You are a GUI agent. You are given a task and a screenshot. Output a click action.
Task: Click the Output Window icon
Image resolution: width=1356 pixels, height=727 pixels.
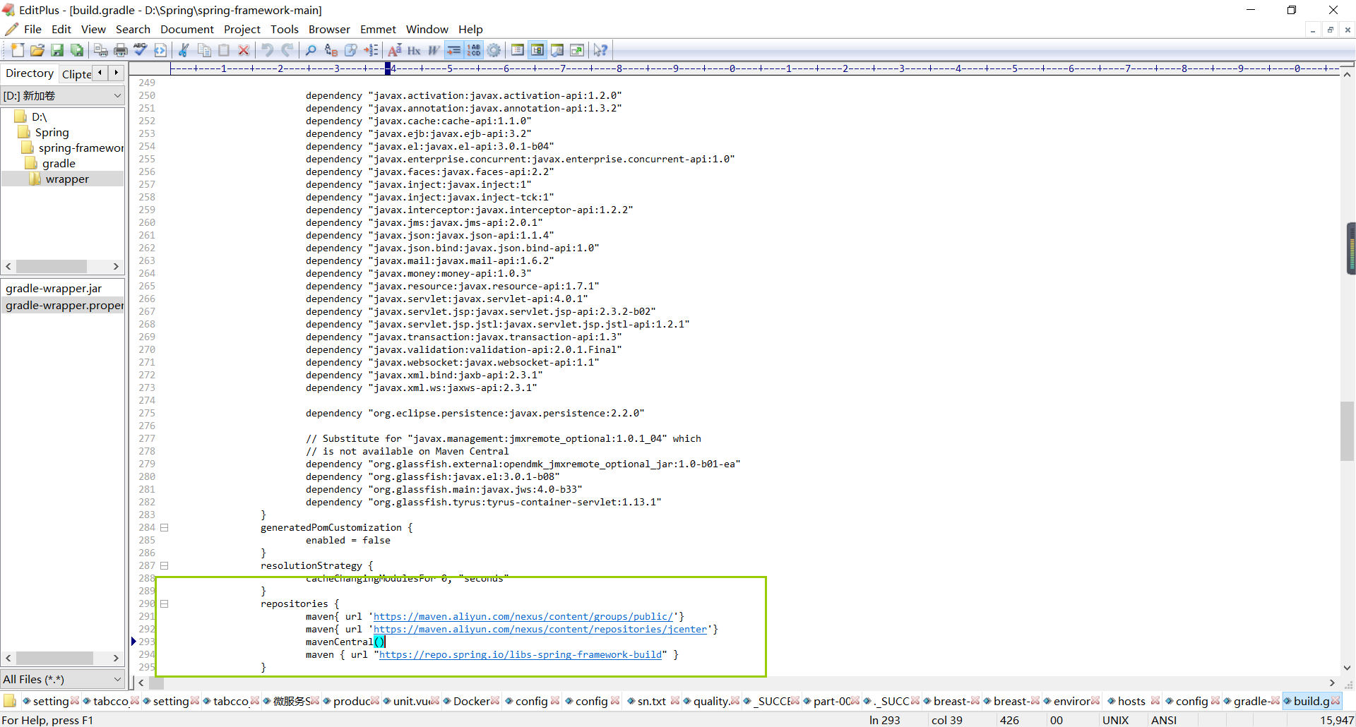coord(557,50)
